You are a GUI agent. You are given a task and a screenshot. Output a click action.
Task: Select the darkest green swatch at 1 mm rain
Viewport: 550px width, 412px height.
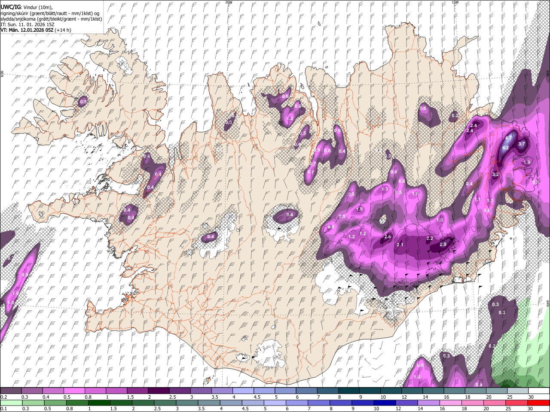(99, 403)
